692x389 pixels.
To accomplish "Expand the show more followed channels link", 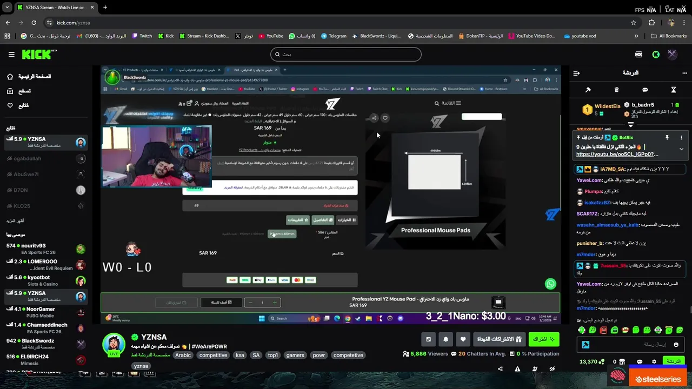I will 15,221.
